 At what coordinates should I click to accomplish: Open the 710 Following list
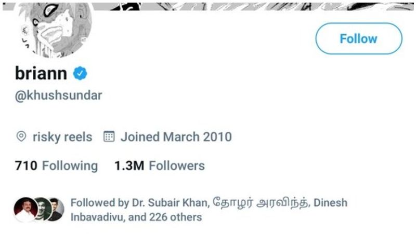[56, 166]
